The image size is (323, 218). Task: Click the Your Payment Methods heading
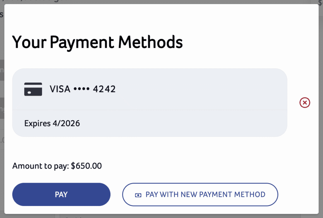pyautogui.click(x=97, y=42)
